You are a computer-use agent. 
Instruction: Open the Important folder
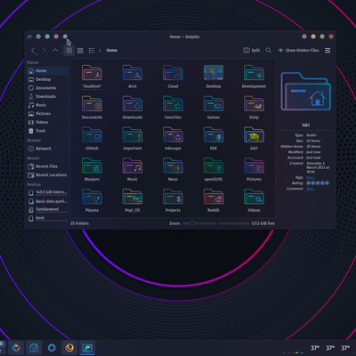pyautogui.click(x=133, y=139)
